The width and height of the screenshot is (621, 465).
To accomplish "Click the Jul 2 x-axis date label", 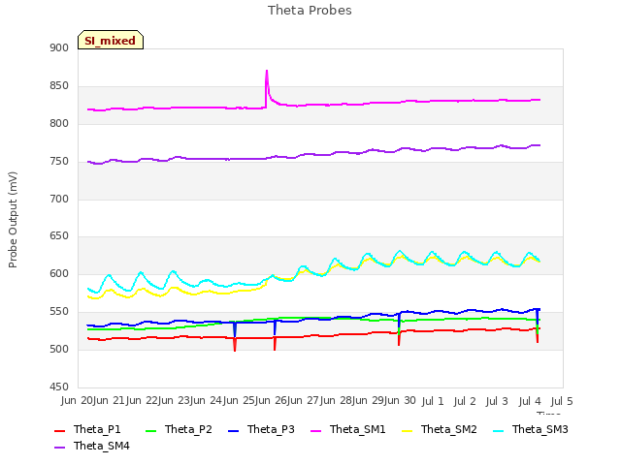I will pyautogui.click(x=465, y=401).
